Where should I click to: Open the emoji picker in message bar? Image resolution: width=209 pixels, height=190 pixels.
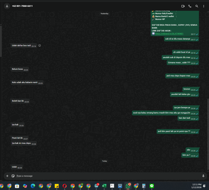(13, 176)
